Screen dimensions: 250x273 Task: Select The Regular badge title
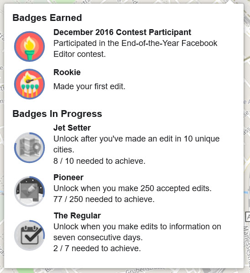77,216
